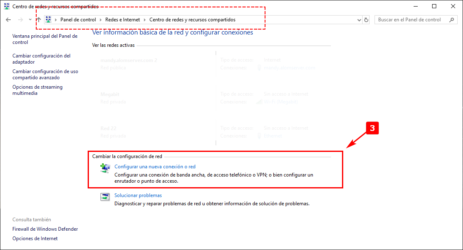The height and width of the screenshot is (250, 463).
Task: Click the icon beside Configurar una nueva conexión
Action: [105, 168]
